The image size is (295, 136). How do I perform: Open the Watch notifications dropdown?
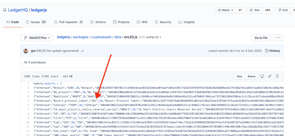click(225, 10)
